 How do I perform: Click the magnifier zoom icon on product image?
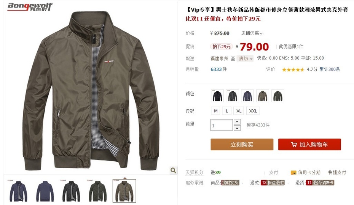(x=173, y=170)
